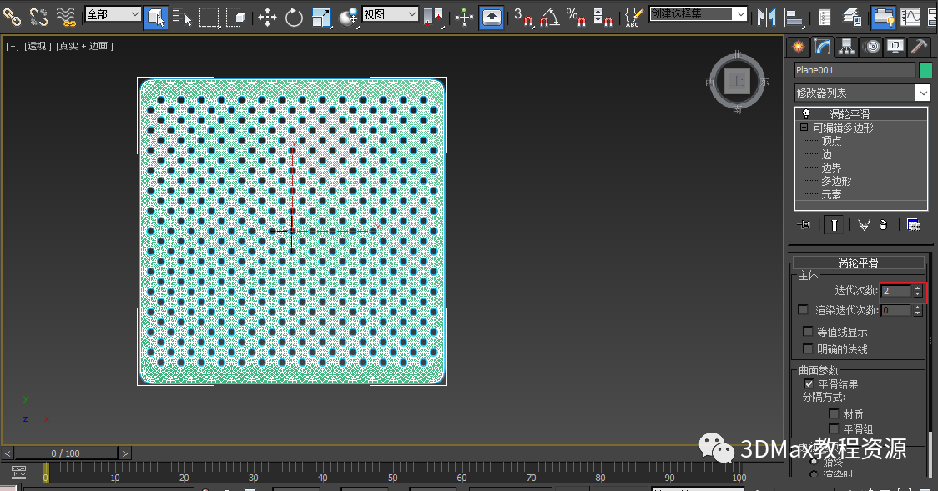Switch to the Display panel tab
Screen dimensions: 938x491
point(895,47)
